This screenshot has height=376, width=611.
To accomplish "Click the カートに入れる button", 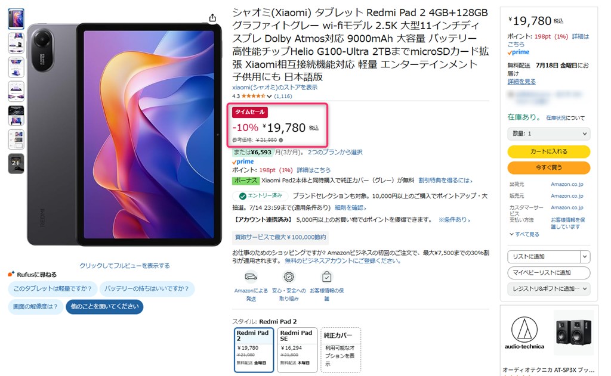I will click(x=549, y=151).
